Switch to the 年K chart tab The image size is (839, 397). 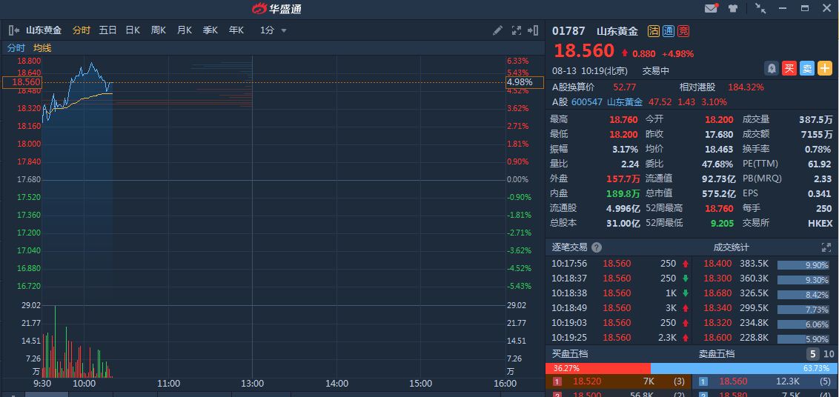click(236, 30)
